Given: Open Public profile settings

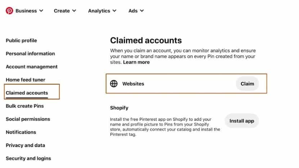Looking at the screenshot, I should 21,41.
